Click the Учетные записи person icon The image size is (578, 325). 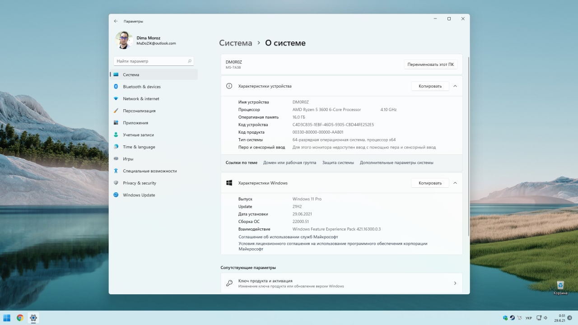[x=116, y=135]
